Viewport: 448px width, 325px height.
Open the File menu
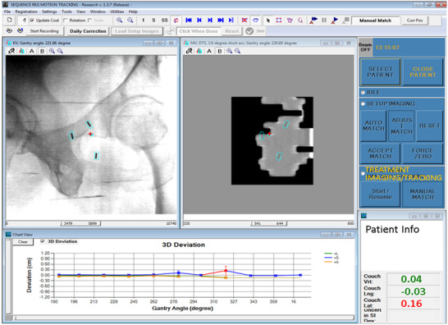[7, 11]
